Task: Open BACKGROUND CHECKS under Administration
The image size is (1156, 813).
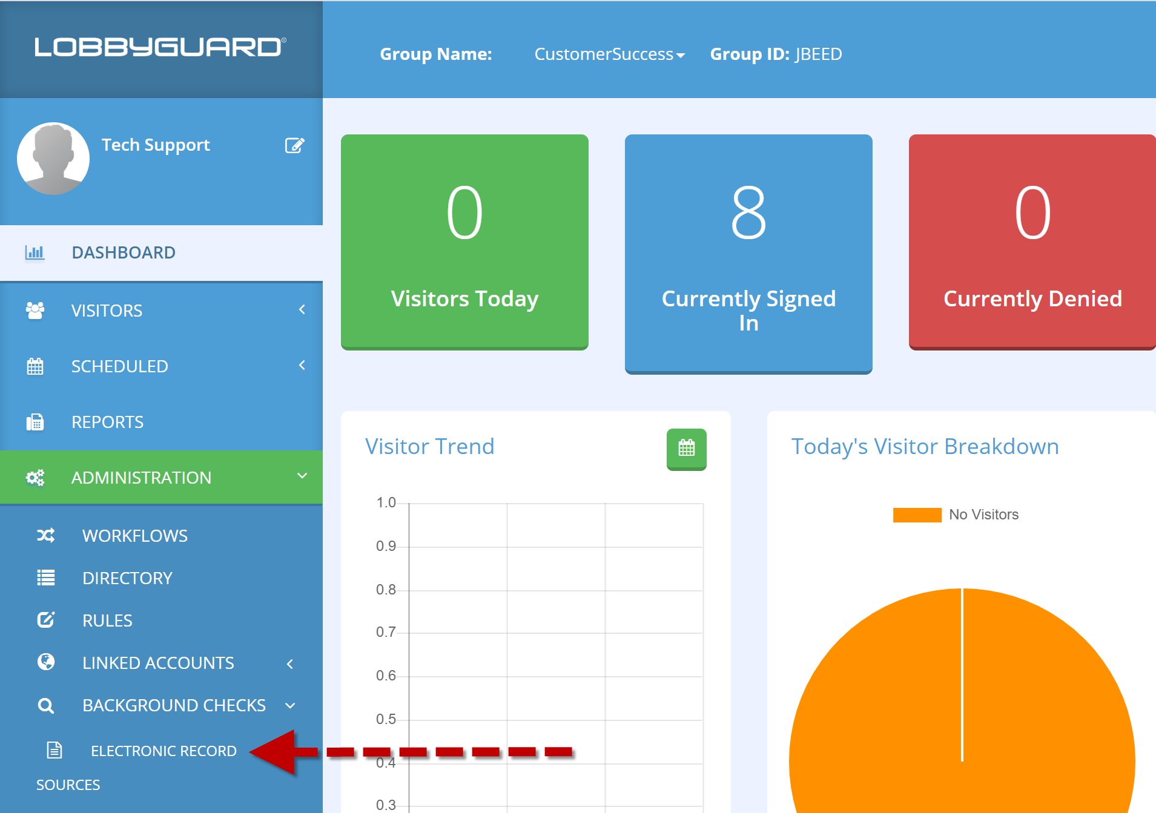Action: pyautogui.click(x=174, y=705)
